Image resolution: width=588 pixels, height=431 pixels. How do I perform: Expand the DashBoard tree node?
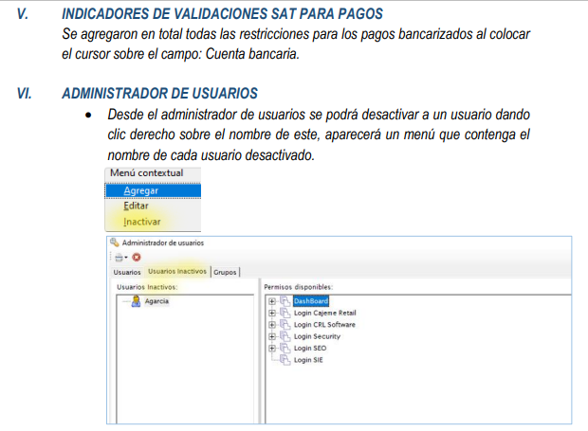pyautogui.click(x=272, y=301)
